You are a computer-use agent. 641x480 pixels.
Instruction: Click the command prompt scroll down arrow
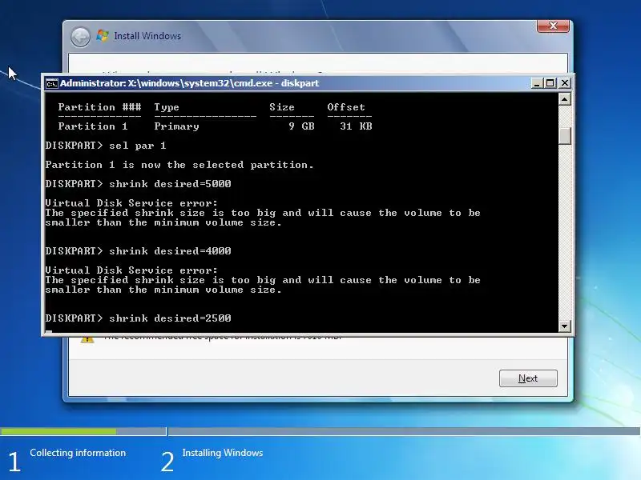(x=565, y=326)
